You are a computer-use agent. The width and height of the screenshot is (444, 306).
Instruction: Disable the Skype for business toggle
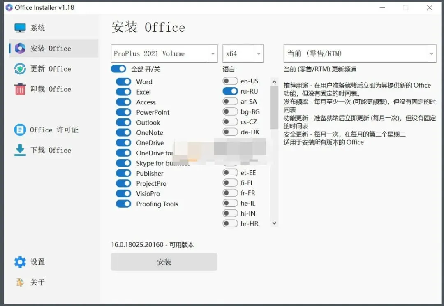pyautogui.click(x=123, y=163)
